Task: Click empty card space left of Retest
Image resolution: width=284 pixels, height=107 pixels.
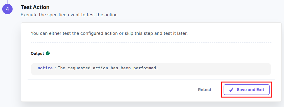Action: 109,90
